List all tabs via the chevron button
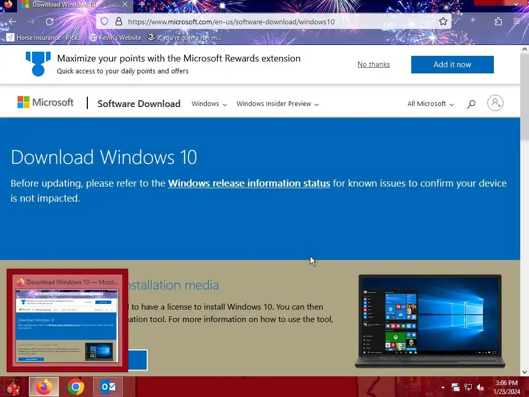 (x=450, y=4)
